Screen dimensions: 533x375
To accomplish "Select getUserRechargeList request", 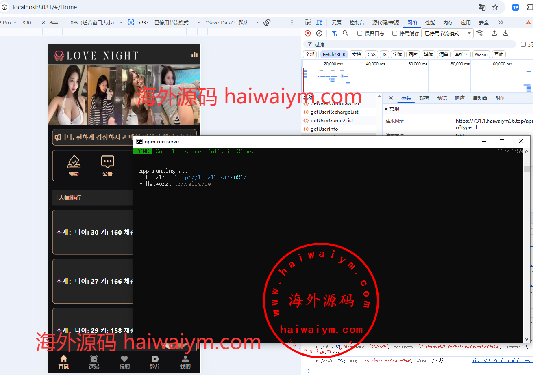I will pyautogui.click(x=335, y=112).
